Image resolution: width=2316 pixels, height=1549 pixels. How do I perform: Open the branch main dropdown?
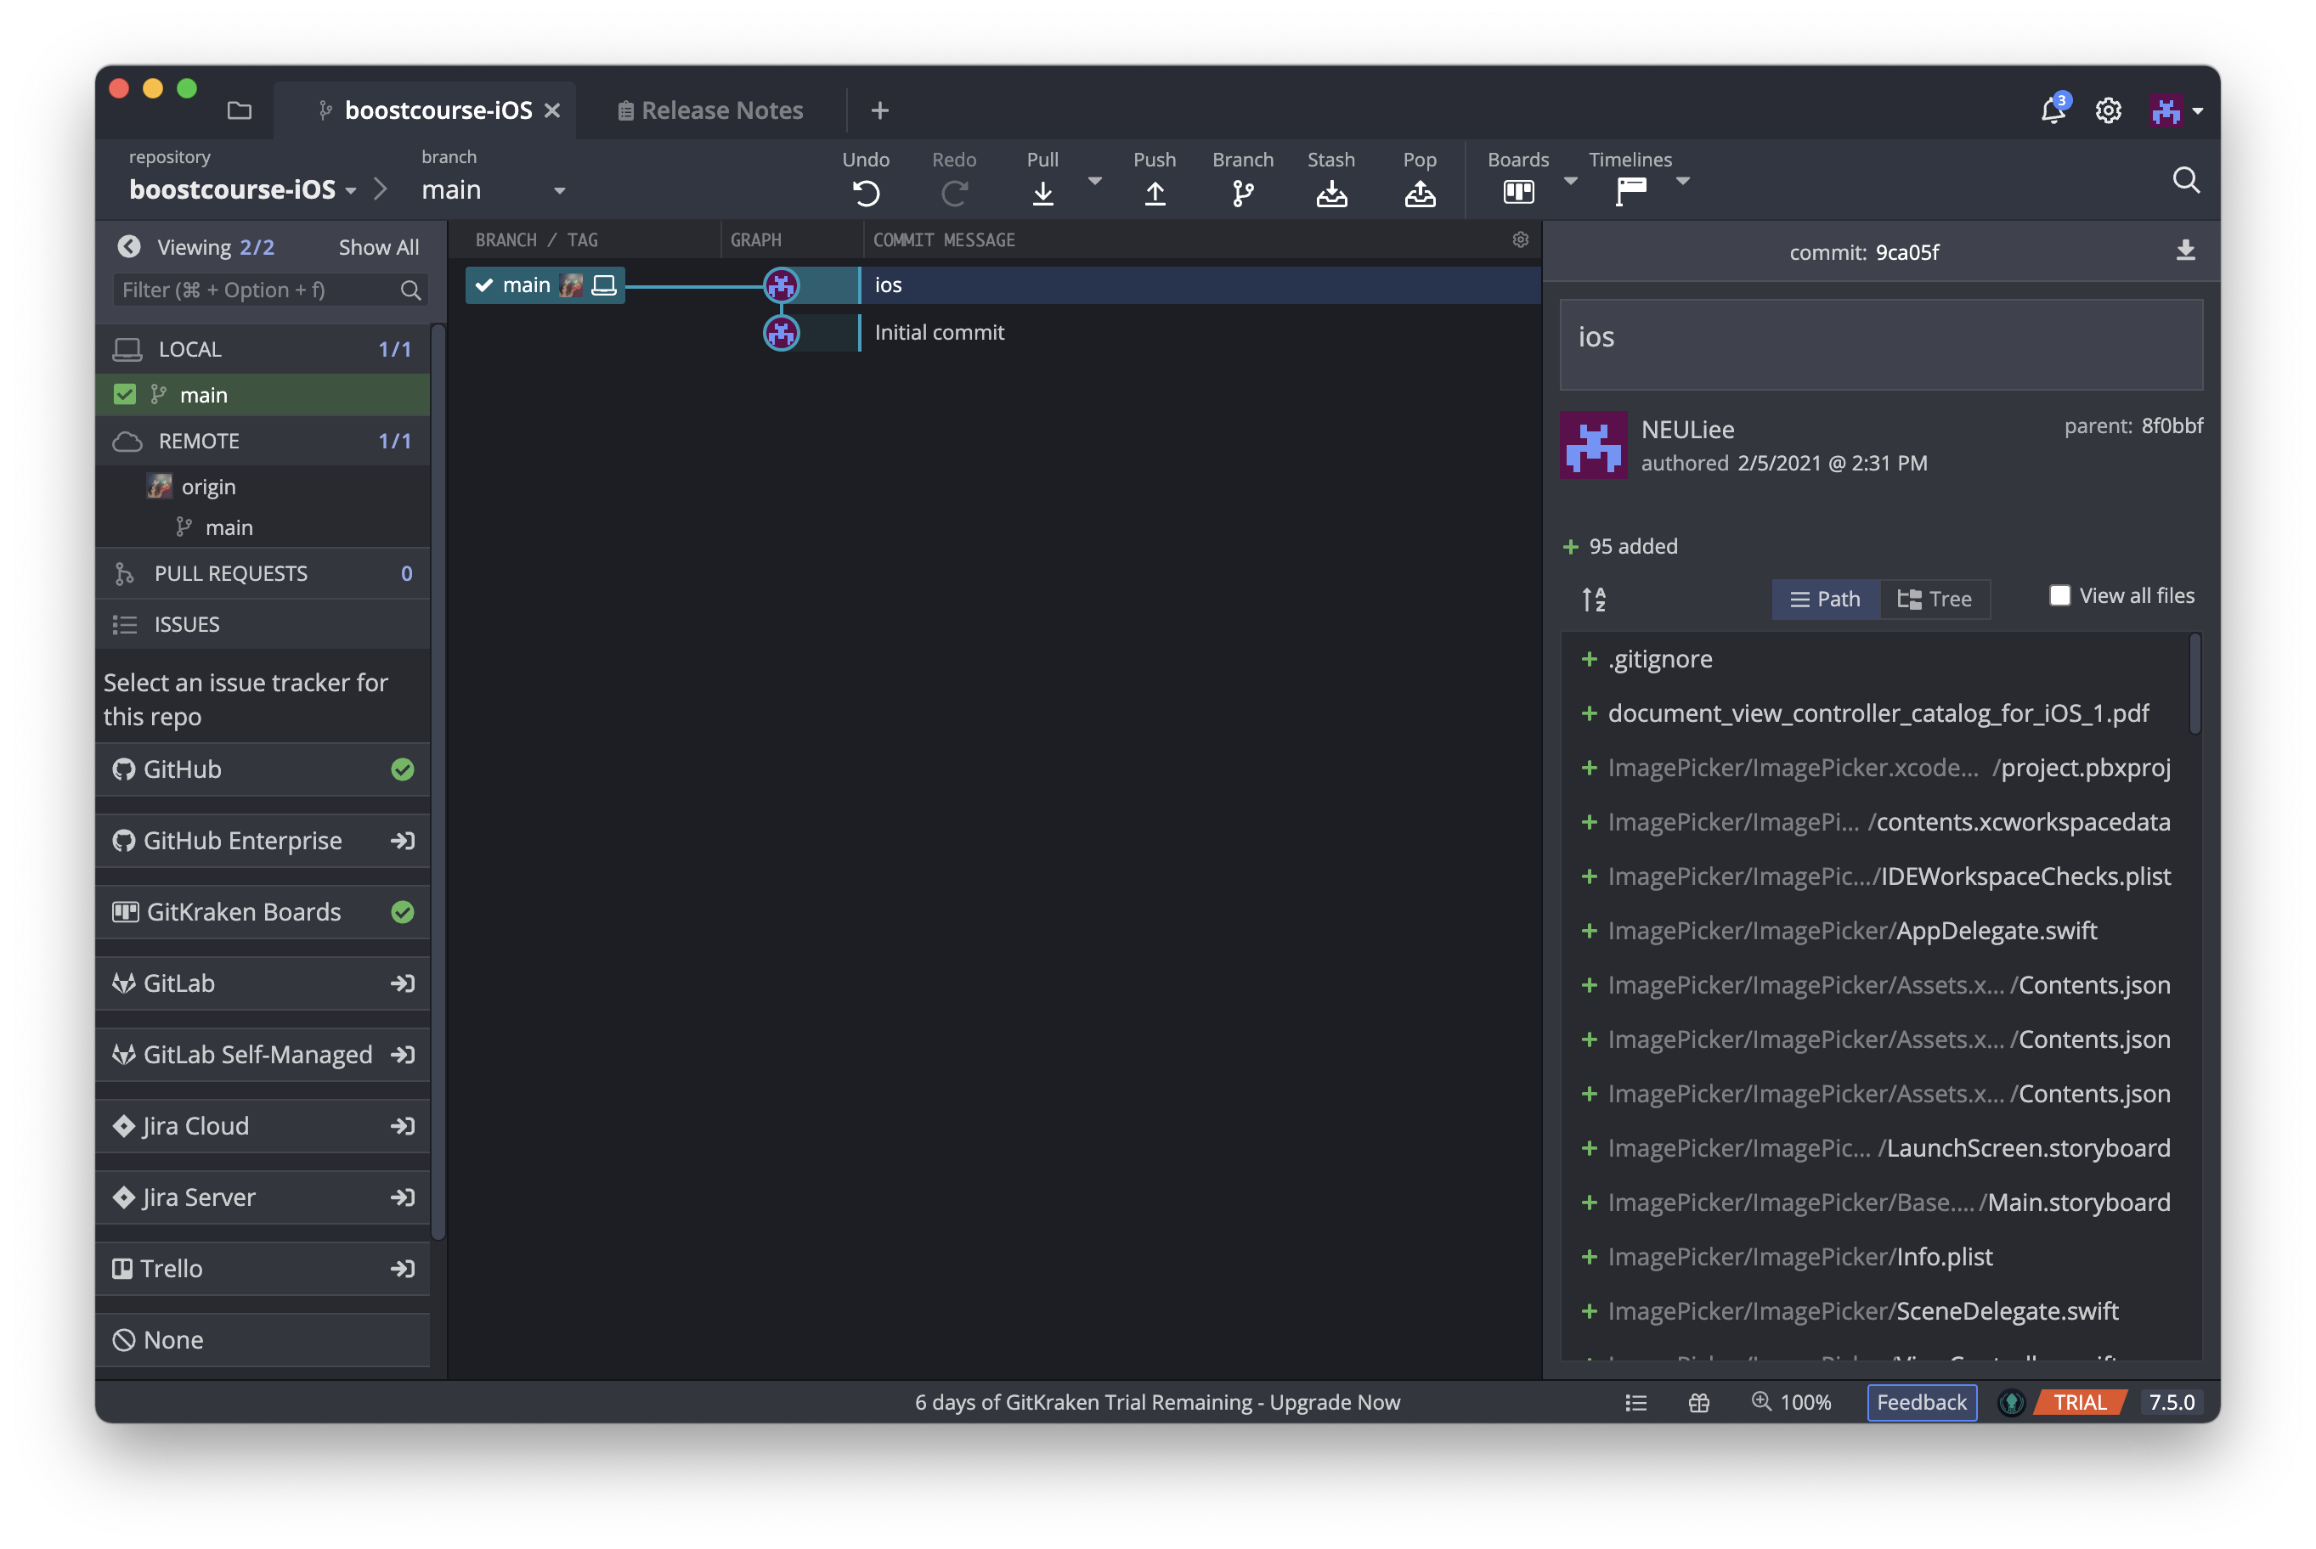559,191
